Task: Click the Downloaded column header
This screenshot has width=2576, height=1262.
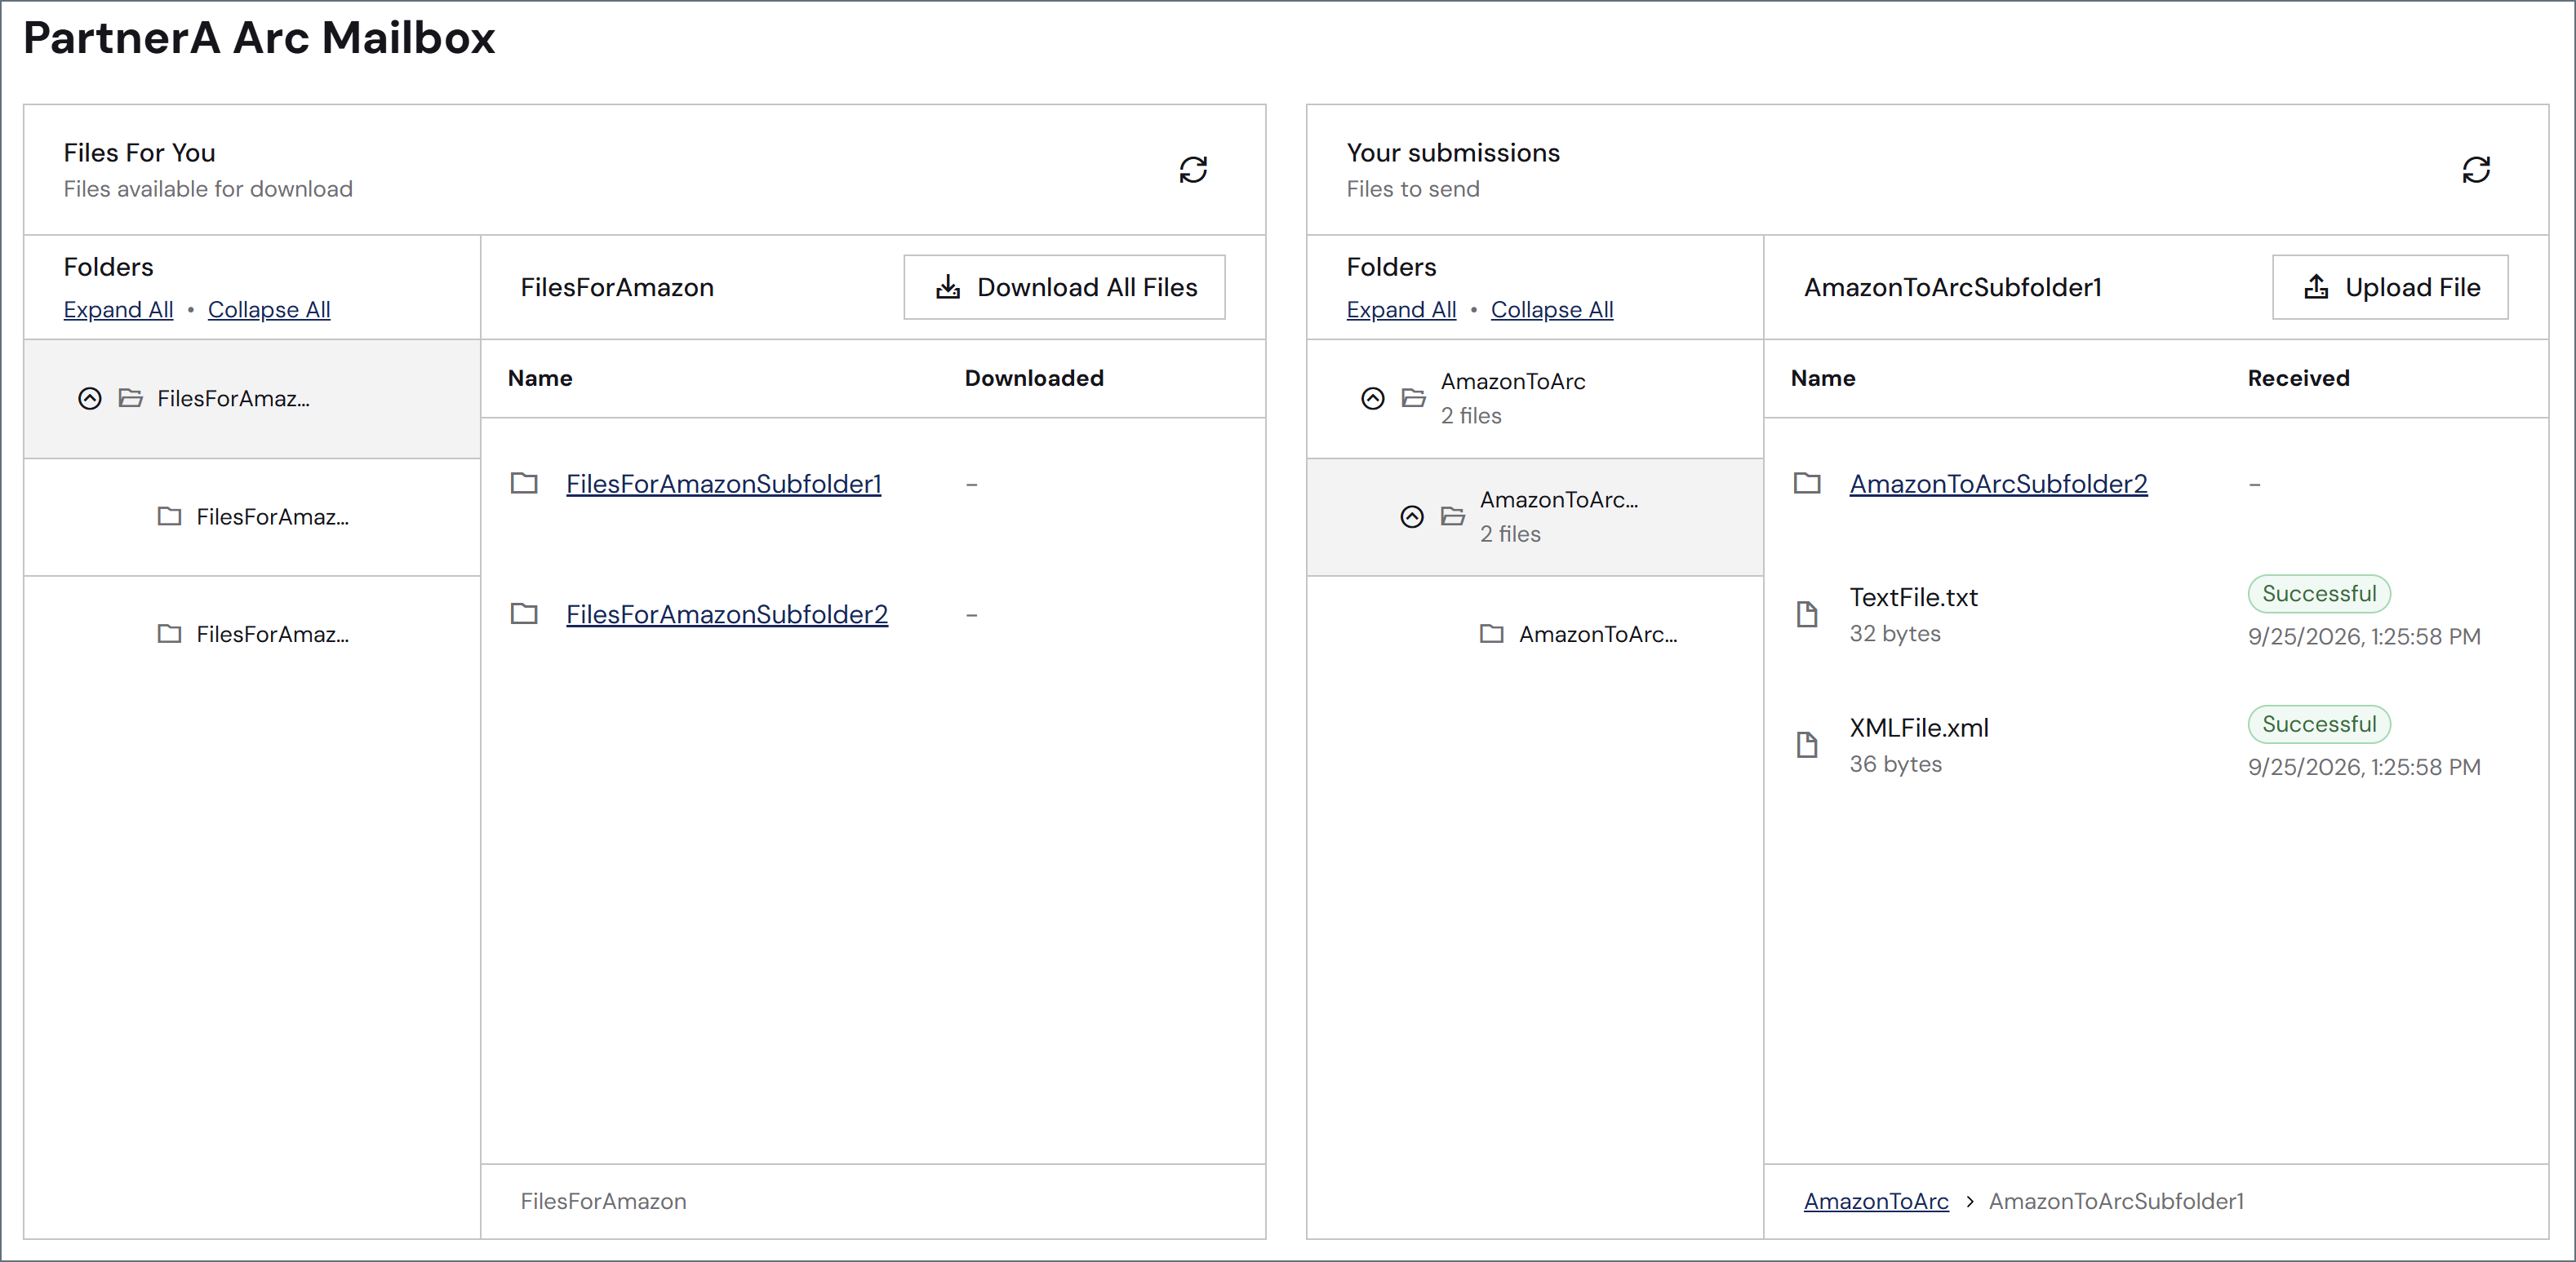Action: pos(1034,379)
